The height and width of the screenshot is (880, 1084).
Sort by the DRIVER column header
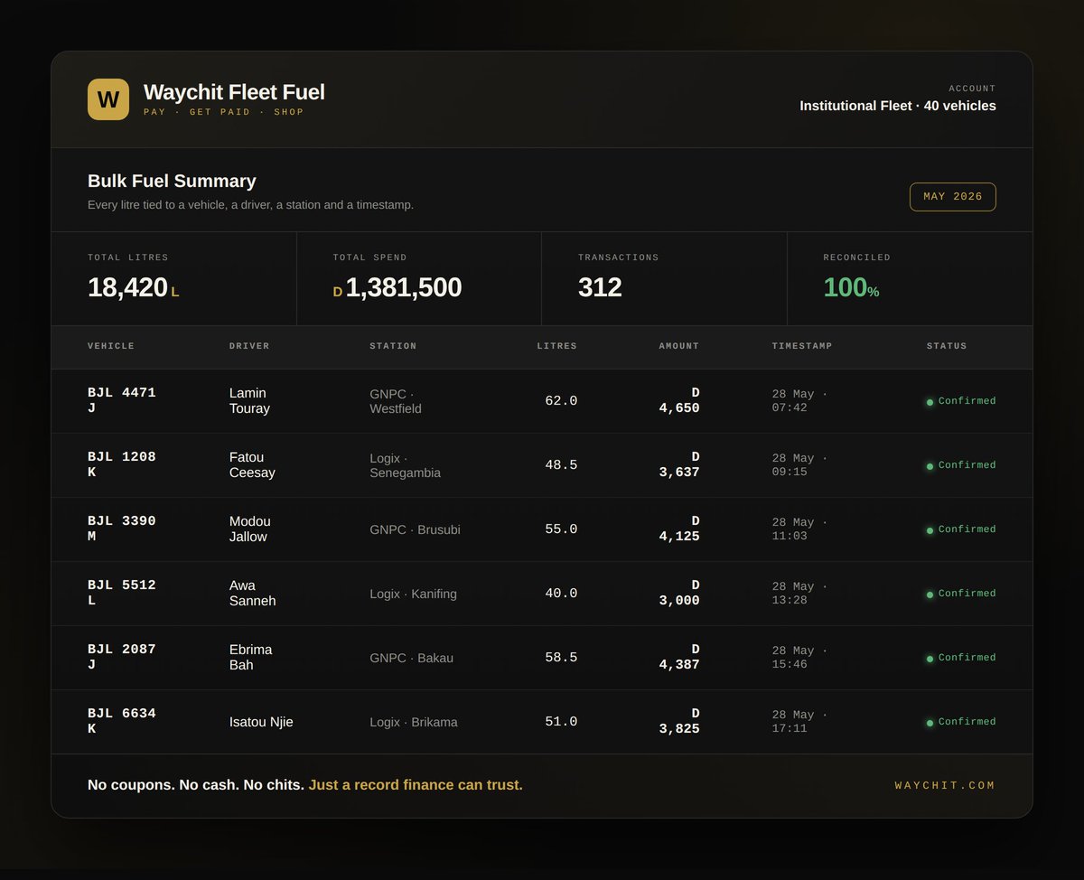(x=249, y=346)
